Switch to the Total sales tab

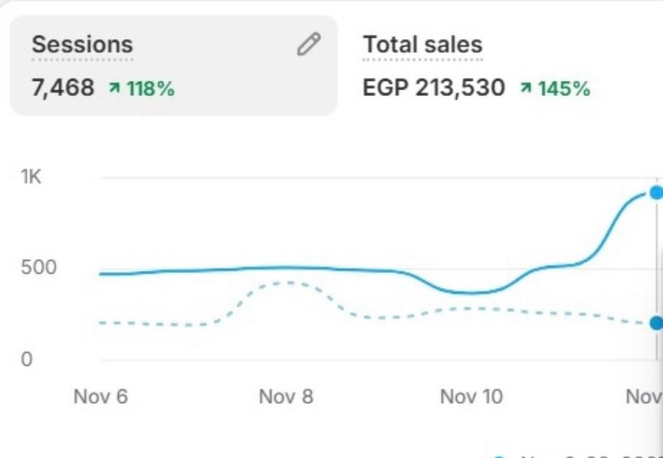pos(423,44)
